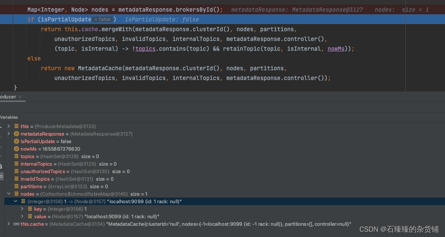Click the field icon of Integer@3156 entry

click(23, 201)
